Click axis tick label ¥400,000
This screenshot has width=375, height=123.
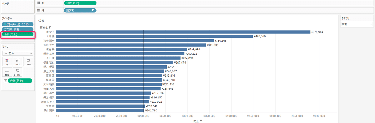point(232,116)
